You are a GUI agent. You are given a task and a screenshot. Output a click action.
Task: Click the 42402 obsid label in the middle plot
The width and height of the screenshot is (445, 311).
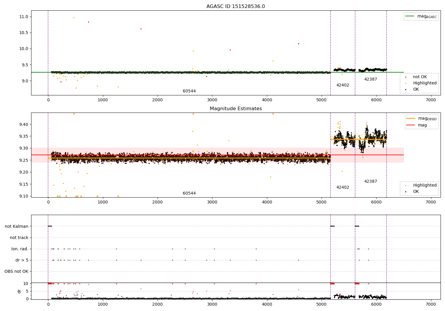click(x=343, y=187)
